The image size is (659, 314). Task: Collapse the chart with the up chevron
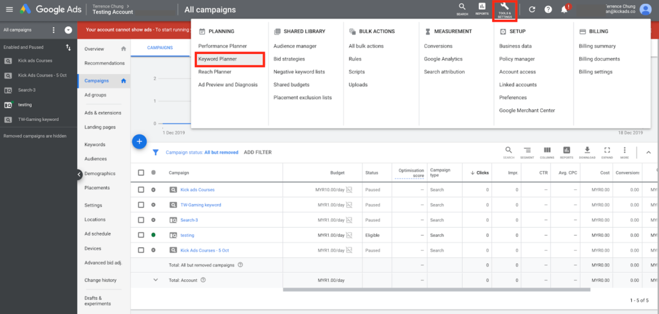click(648, 152)
